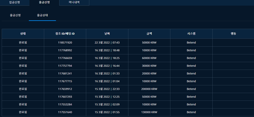Select reference ID 117757794
254x117 pixels.
(x=65, y=66)
